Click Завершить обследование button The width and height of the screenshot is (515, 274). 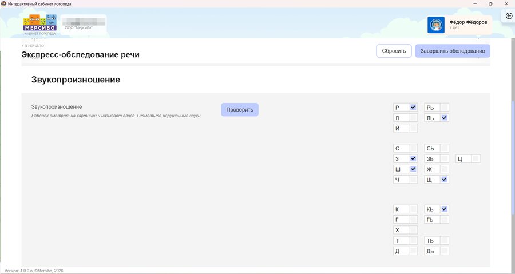tap(453, 51)
